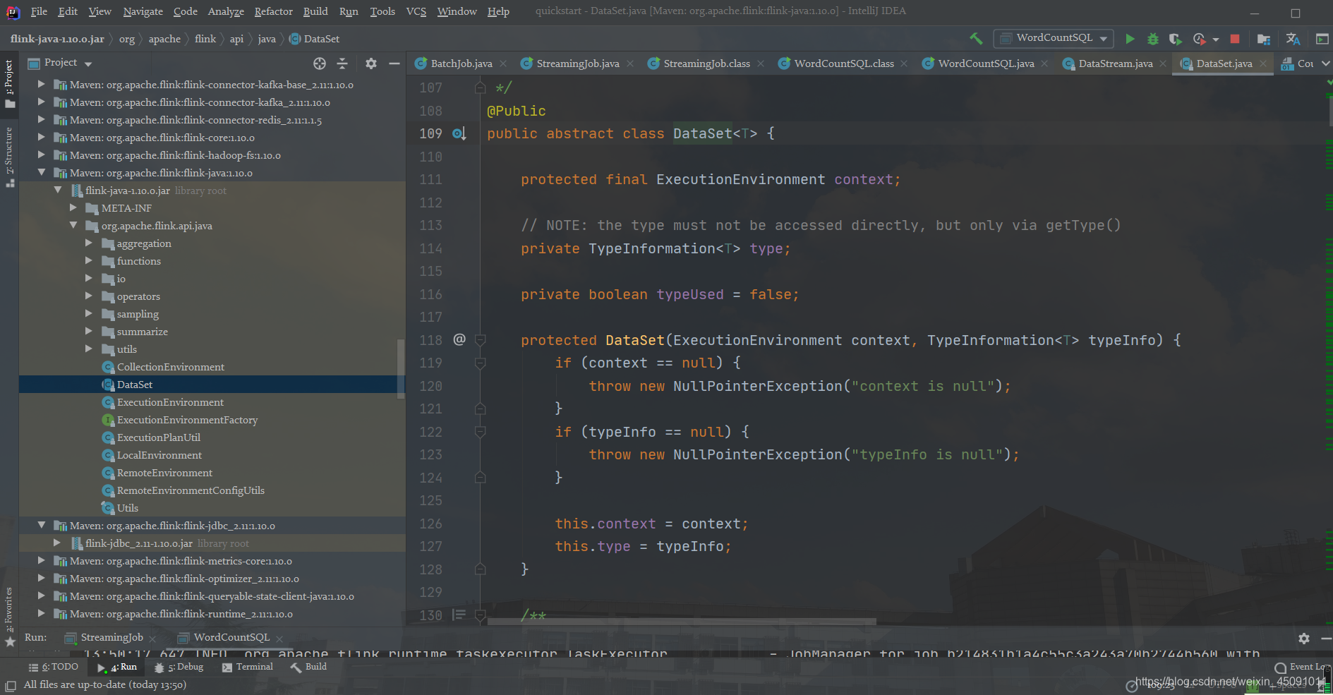Screen dimensions: 1333x695
Task: Click the Build project hammer icon
Action: [976, 38]
